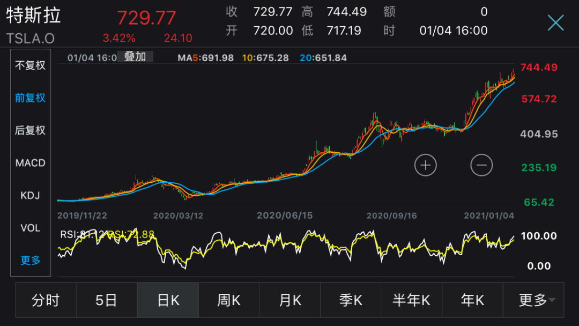
Task: Select 不复权 unadjusted price option
Action: (x=31, y=65)
